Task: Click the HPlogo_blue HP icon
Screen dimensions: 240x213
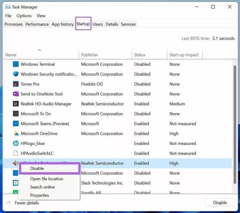Action: point(16,143)
